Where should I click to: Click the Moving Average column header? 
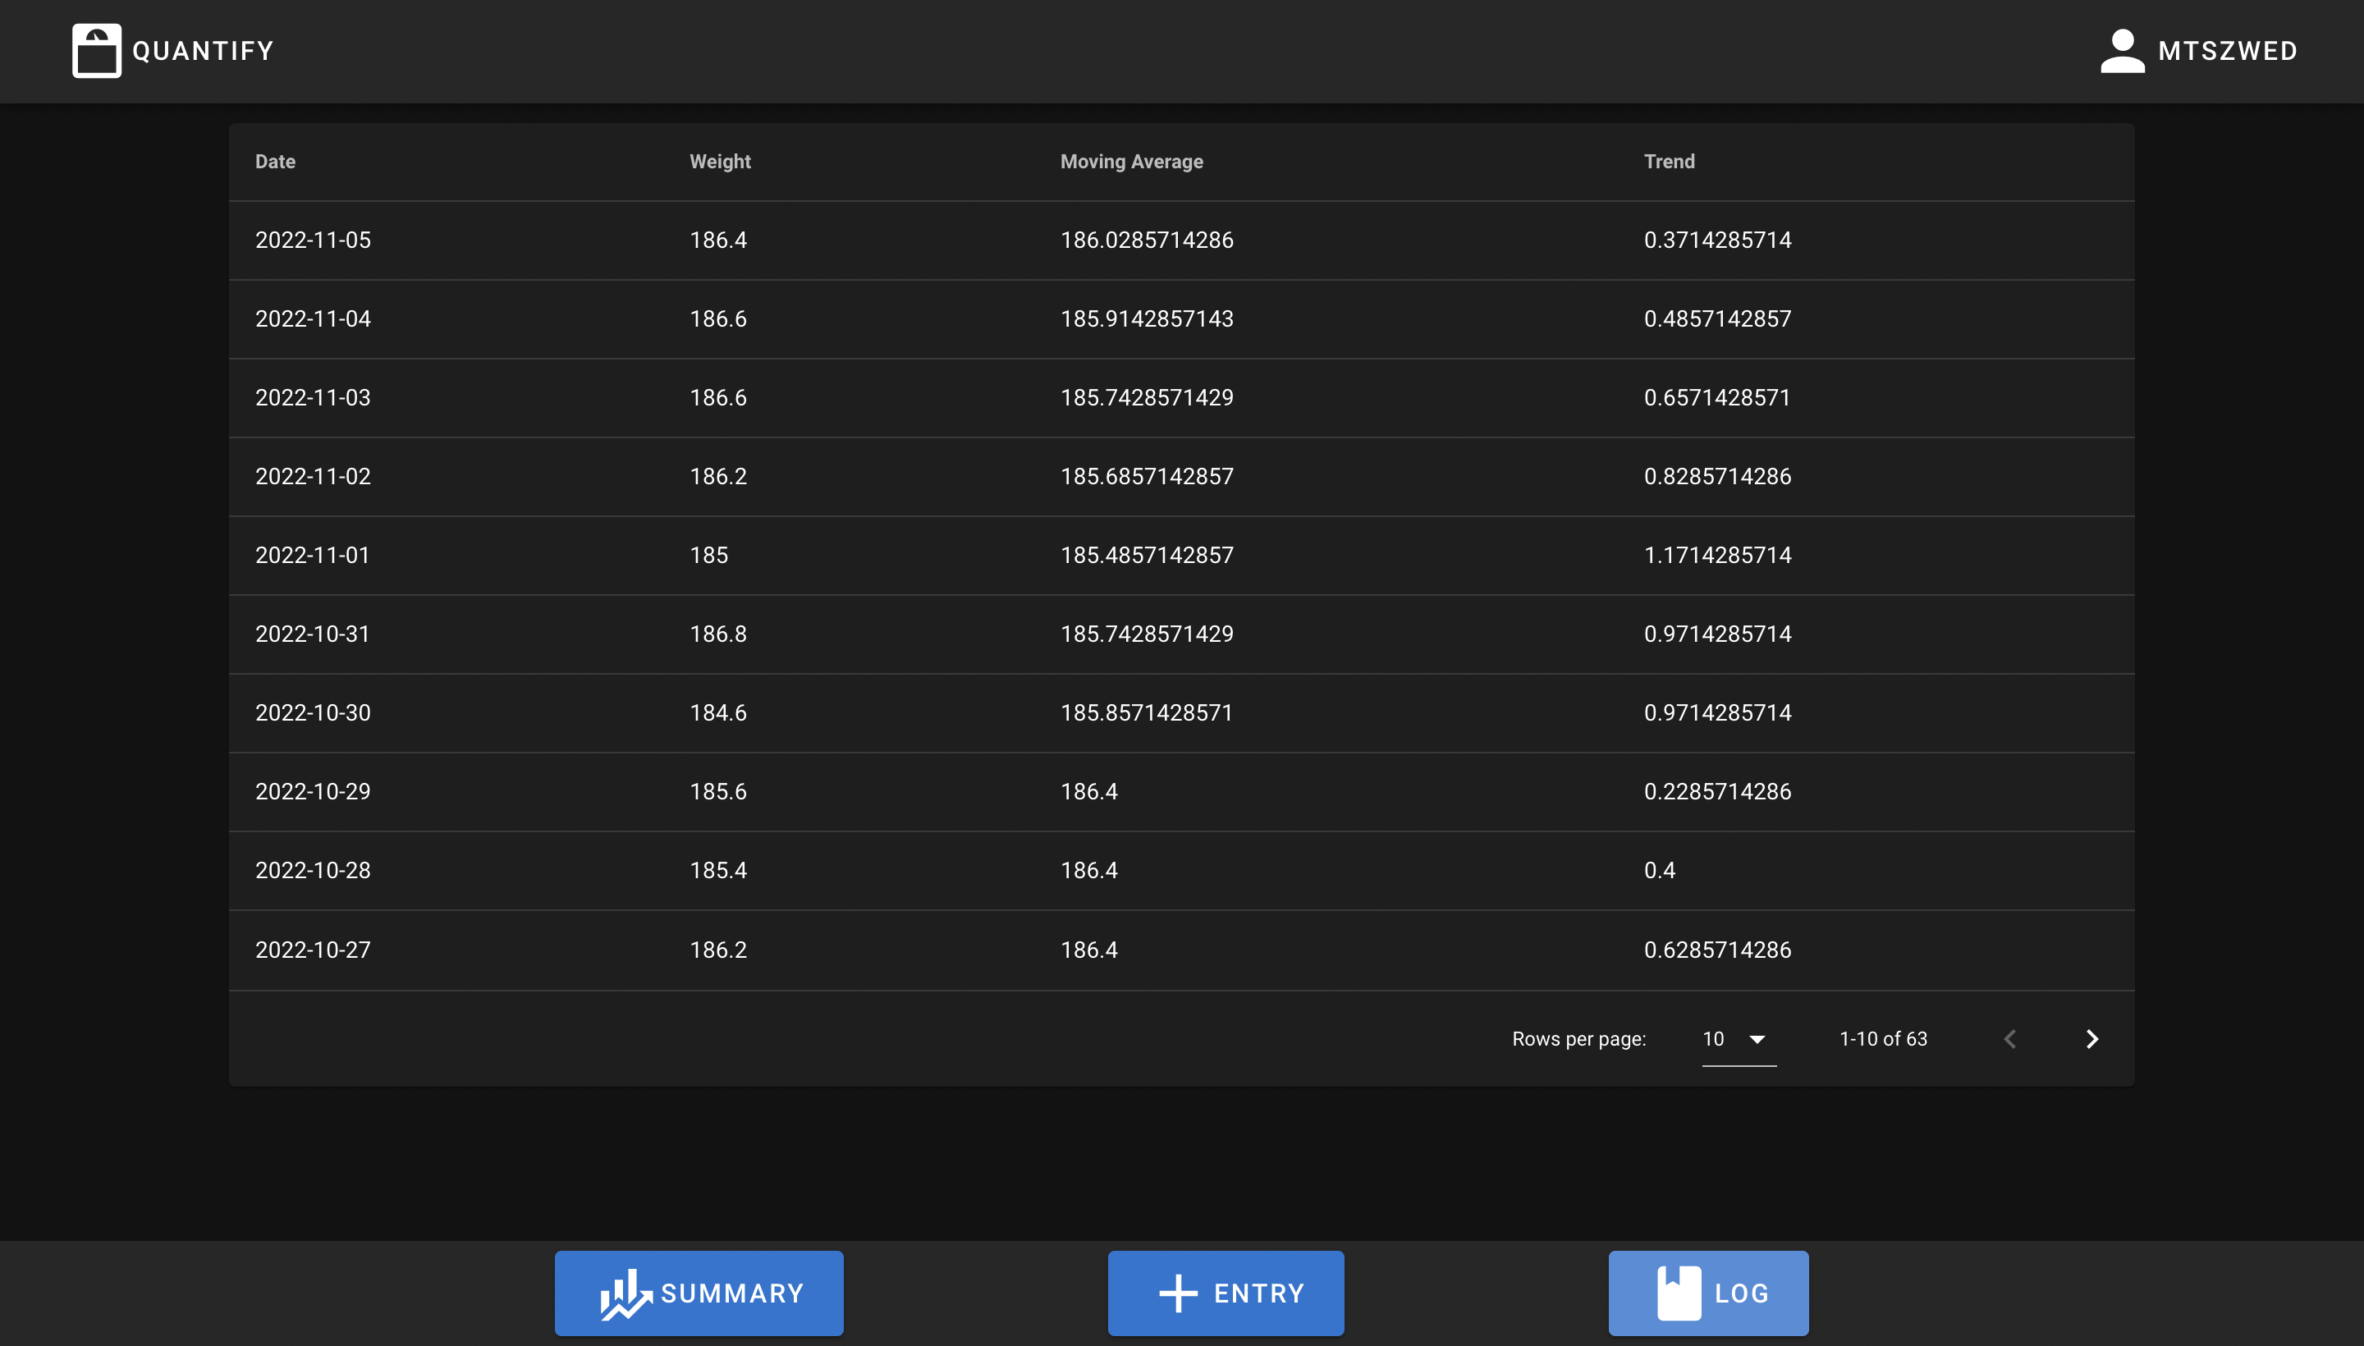tap(1132, 162)
